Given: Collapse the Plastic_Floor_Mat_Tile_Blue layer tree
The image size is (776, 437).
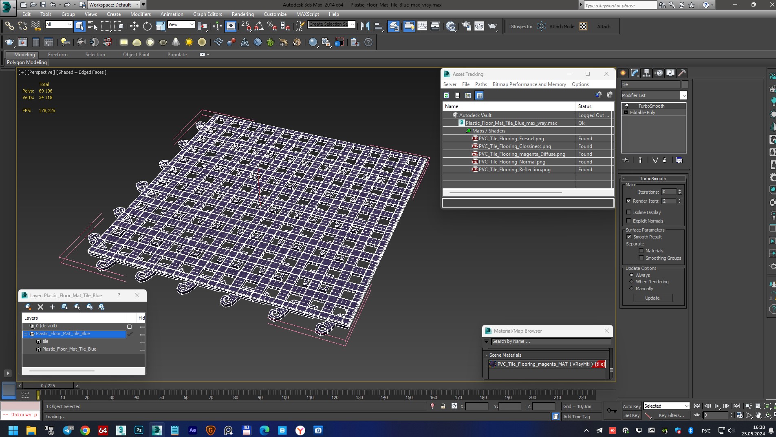Looking at the screenshot, I should tap(26, 334).
